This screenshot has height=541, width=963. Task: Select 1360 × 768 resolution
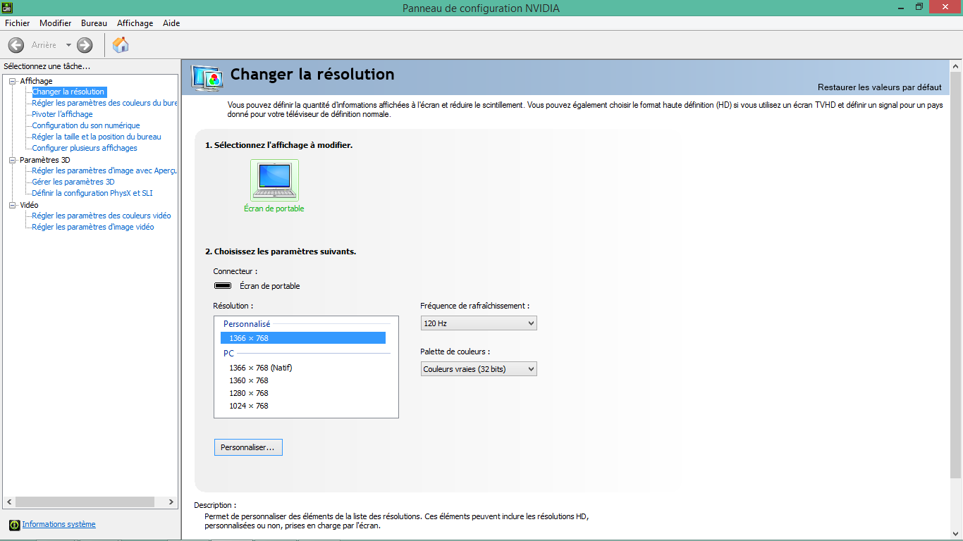249,380
